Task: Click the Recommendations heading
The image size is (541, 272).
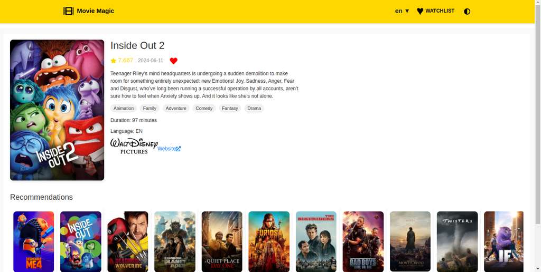Action: tap(41, 197)
